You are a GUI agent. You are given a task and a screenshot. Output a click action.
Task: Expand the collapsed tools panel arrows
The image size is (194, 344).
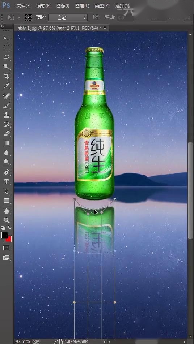click(x=3, y=26)
